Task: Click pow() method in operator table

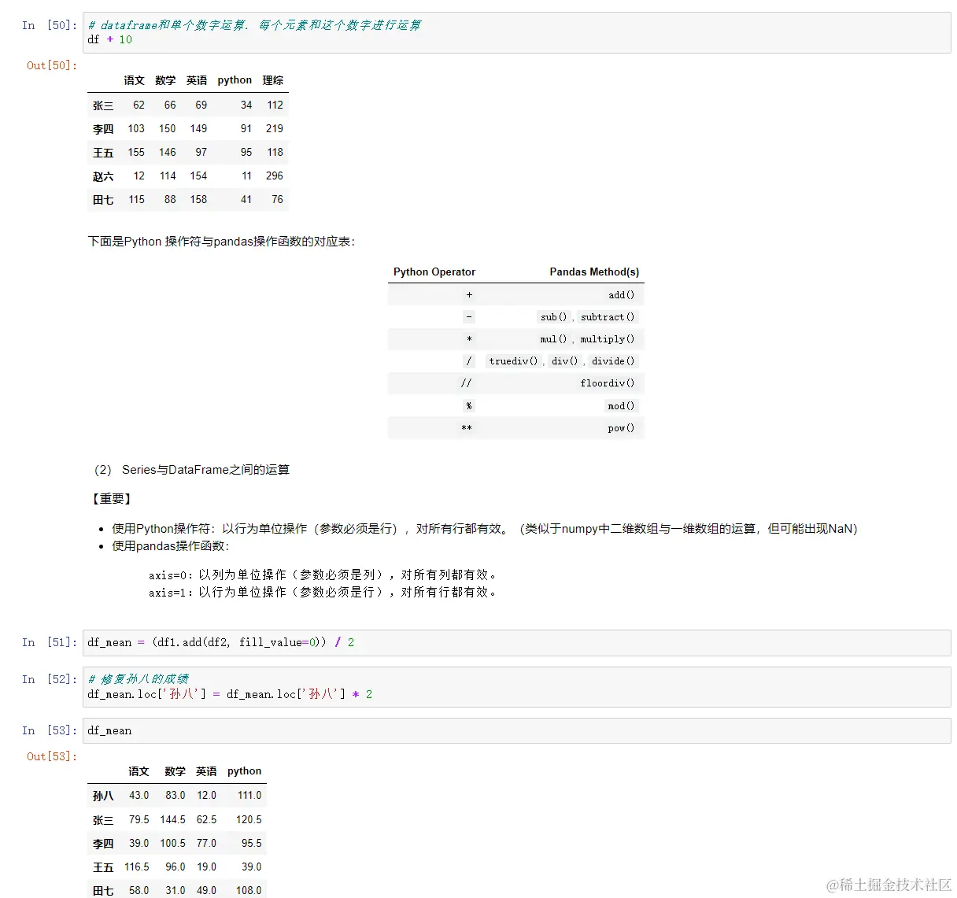Action: tap(621, 428)
